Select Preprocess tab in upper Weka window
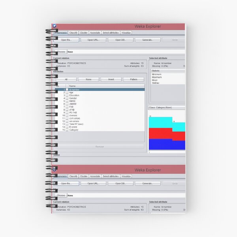Screen dimensions: 237x237 click(x=61, y=33)
